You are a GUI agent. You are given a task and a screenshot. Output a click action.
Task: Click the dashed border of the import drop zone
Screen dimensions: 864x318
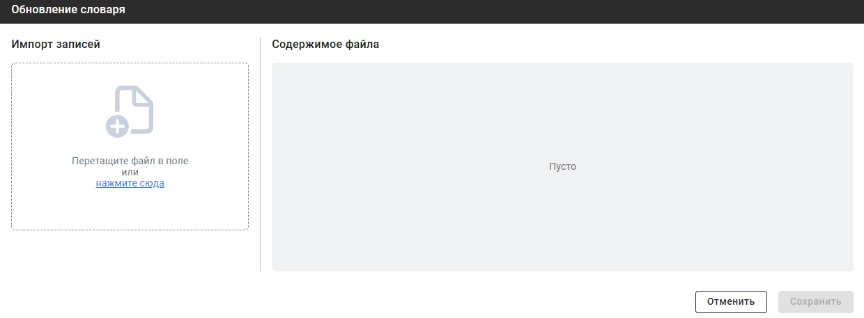11,146
